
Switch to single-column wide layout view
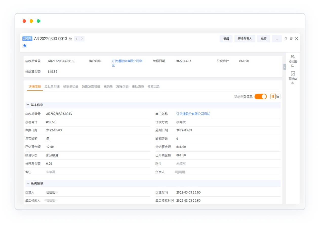tap(278, 96)
